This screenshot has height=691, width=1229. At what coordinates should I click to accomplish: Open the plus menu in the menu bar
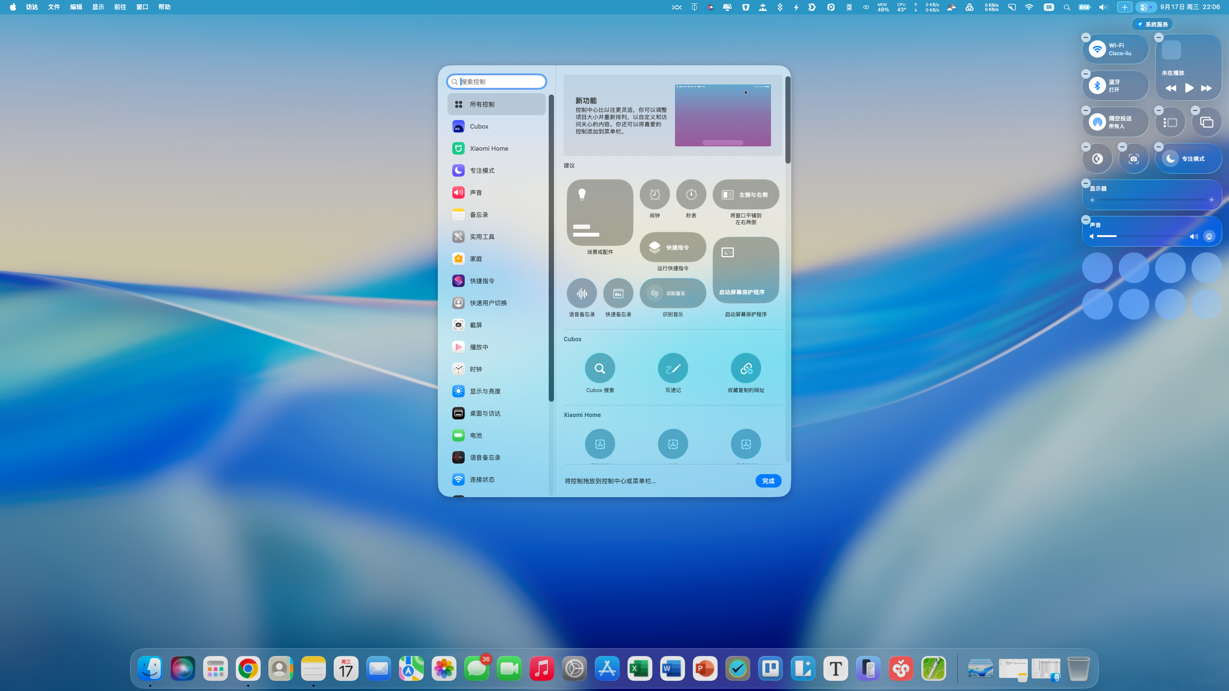tap(1124, 7)
